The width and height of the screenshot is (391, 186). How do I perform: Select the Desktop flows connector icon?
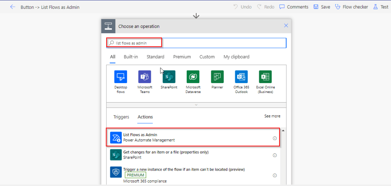121,77
